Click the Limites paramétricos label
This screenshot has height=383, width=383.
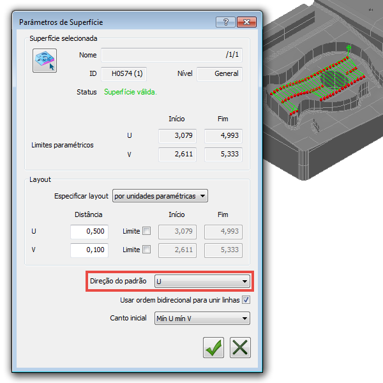pyautogui.click(x=63, y=145)
